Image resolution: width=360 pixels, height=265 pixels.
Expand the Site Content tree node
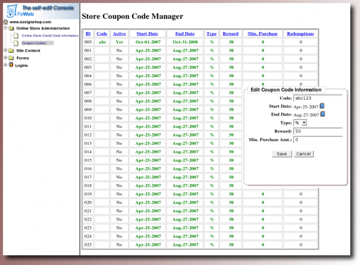coord(5,50)
